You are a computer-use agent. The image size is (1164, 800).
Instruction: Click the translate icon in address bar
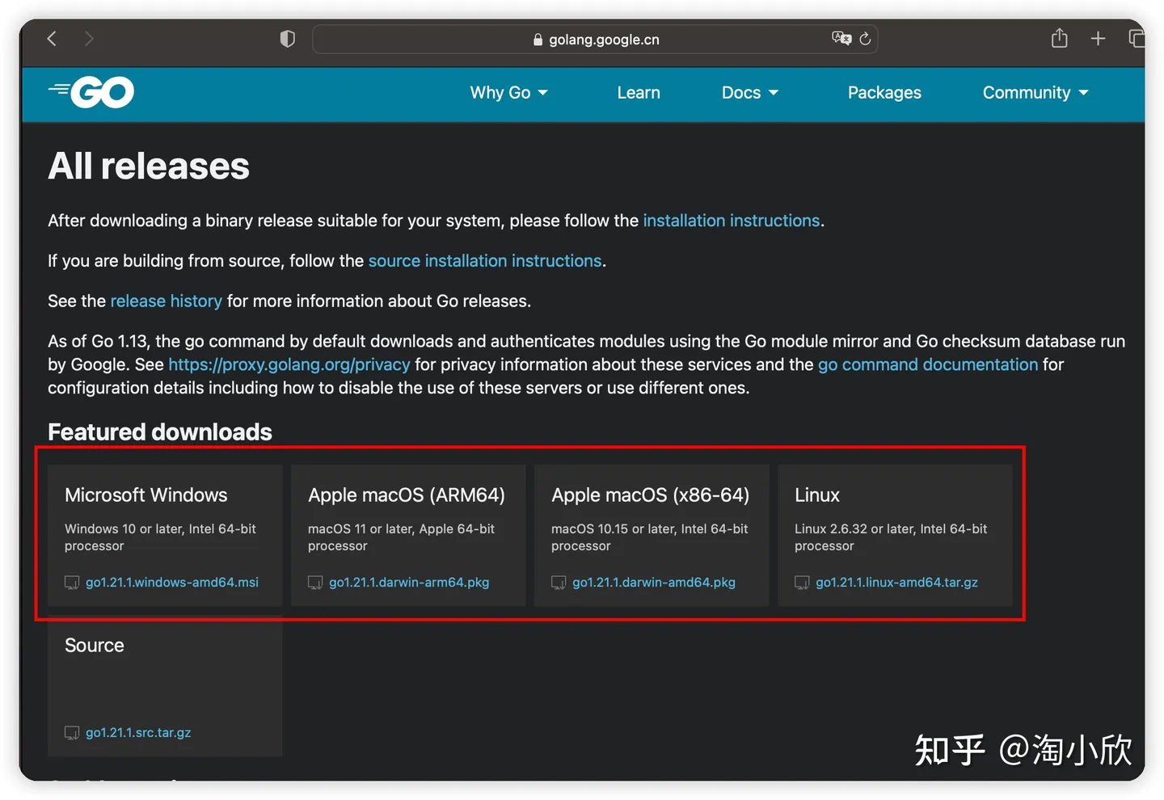(841, 39)
